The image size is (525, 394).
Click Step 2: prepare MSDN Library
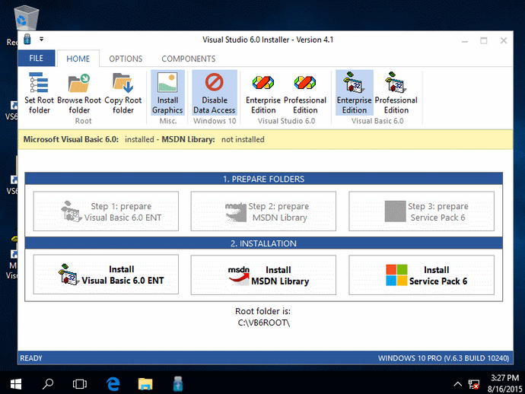click(x=263, y=211)
